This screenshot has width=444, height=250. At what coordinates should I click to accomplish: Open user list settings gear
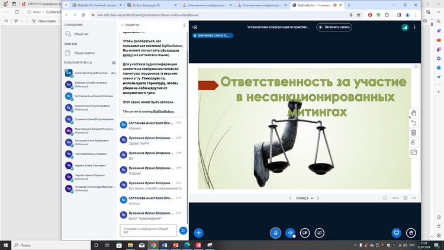[114, 62]
